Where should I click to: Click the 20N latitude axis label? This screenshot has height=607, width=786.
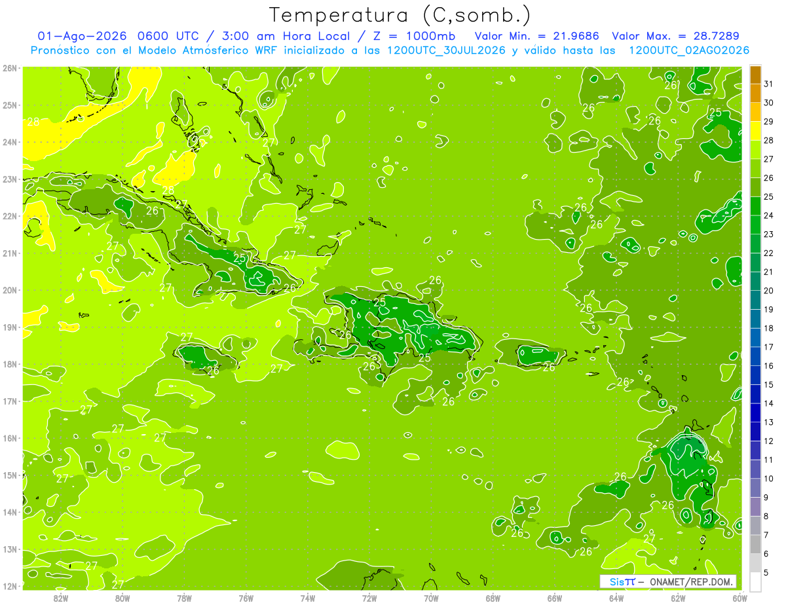click(10, 290)
